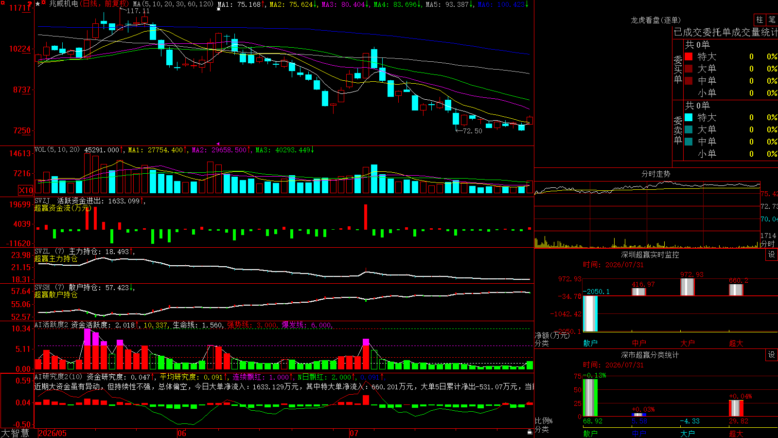Open the AI研究度2(10) indicator label
This screenshot has height=438, width=778.
pyautogui.click(x=59, y=377)
